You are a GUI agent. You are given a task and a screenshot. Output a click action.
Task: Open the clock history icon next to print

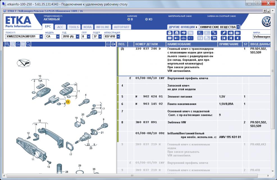tap(177, 33)
